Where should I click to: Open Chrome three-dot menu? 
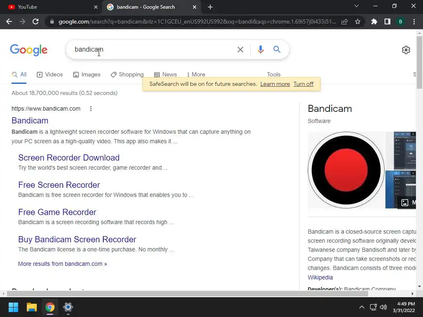tap(414, 21)
